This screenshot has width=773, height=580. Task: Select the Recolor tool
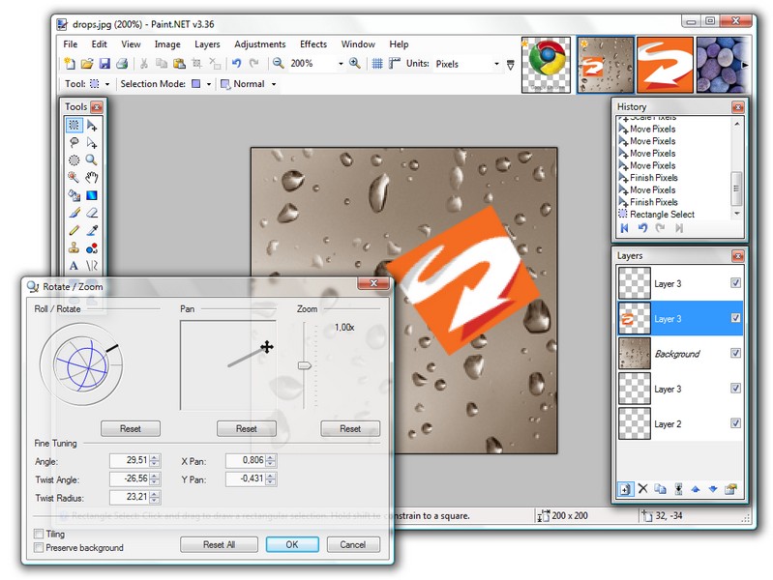click(x=92, y=248)
